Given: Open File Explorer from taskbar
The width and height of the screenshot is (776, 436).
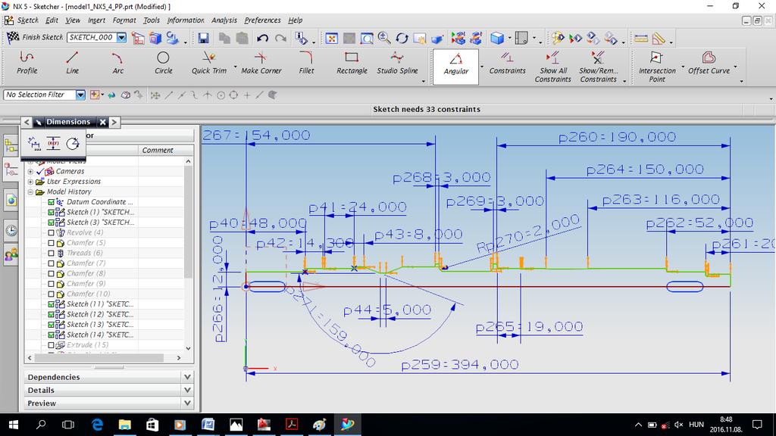Looking at the screenshot, I should [x=124, y=425].
